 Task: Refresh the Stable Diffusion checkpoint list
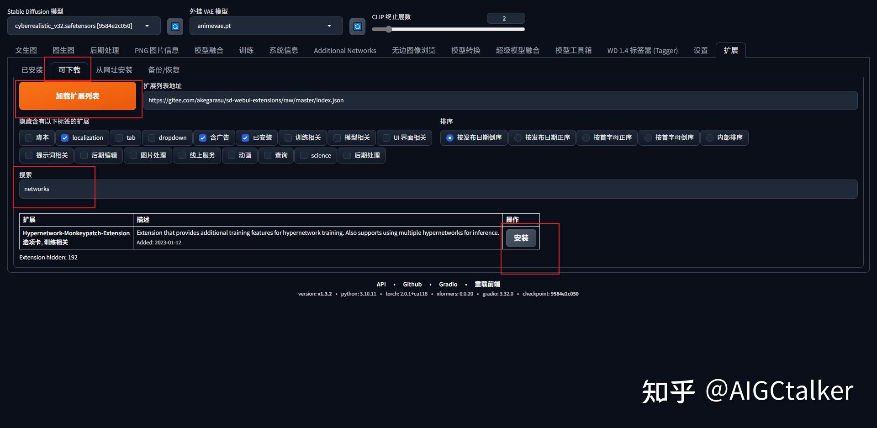pos(175,26)
